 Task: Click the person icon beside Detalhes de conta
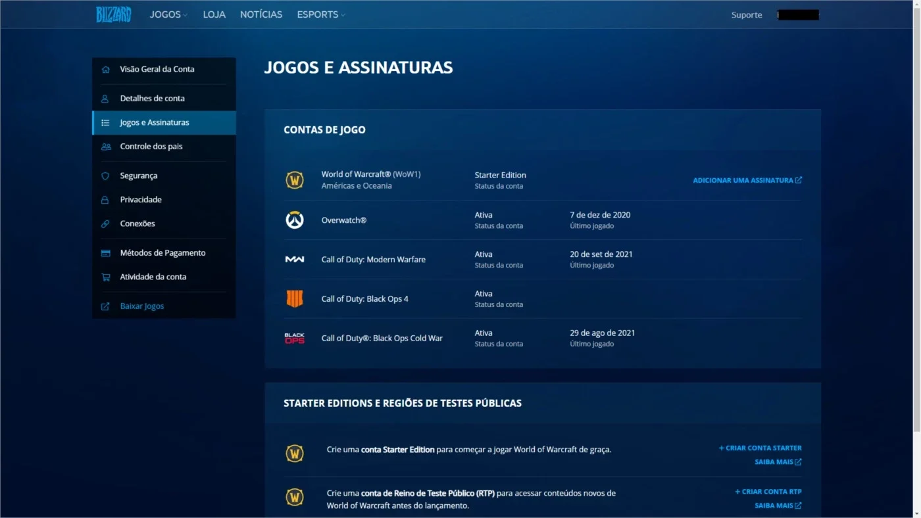(x=105, y=99)
